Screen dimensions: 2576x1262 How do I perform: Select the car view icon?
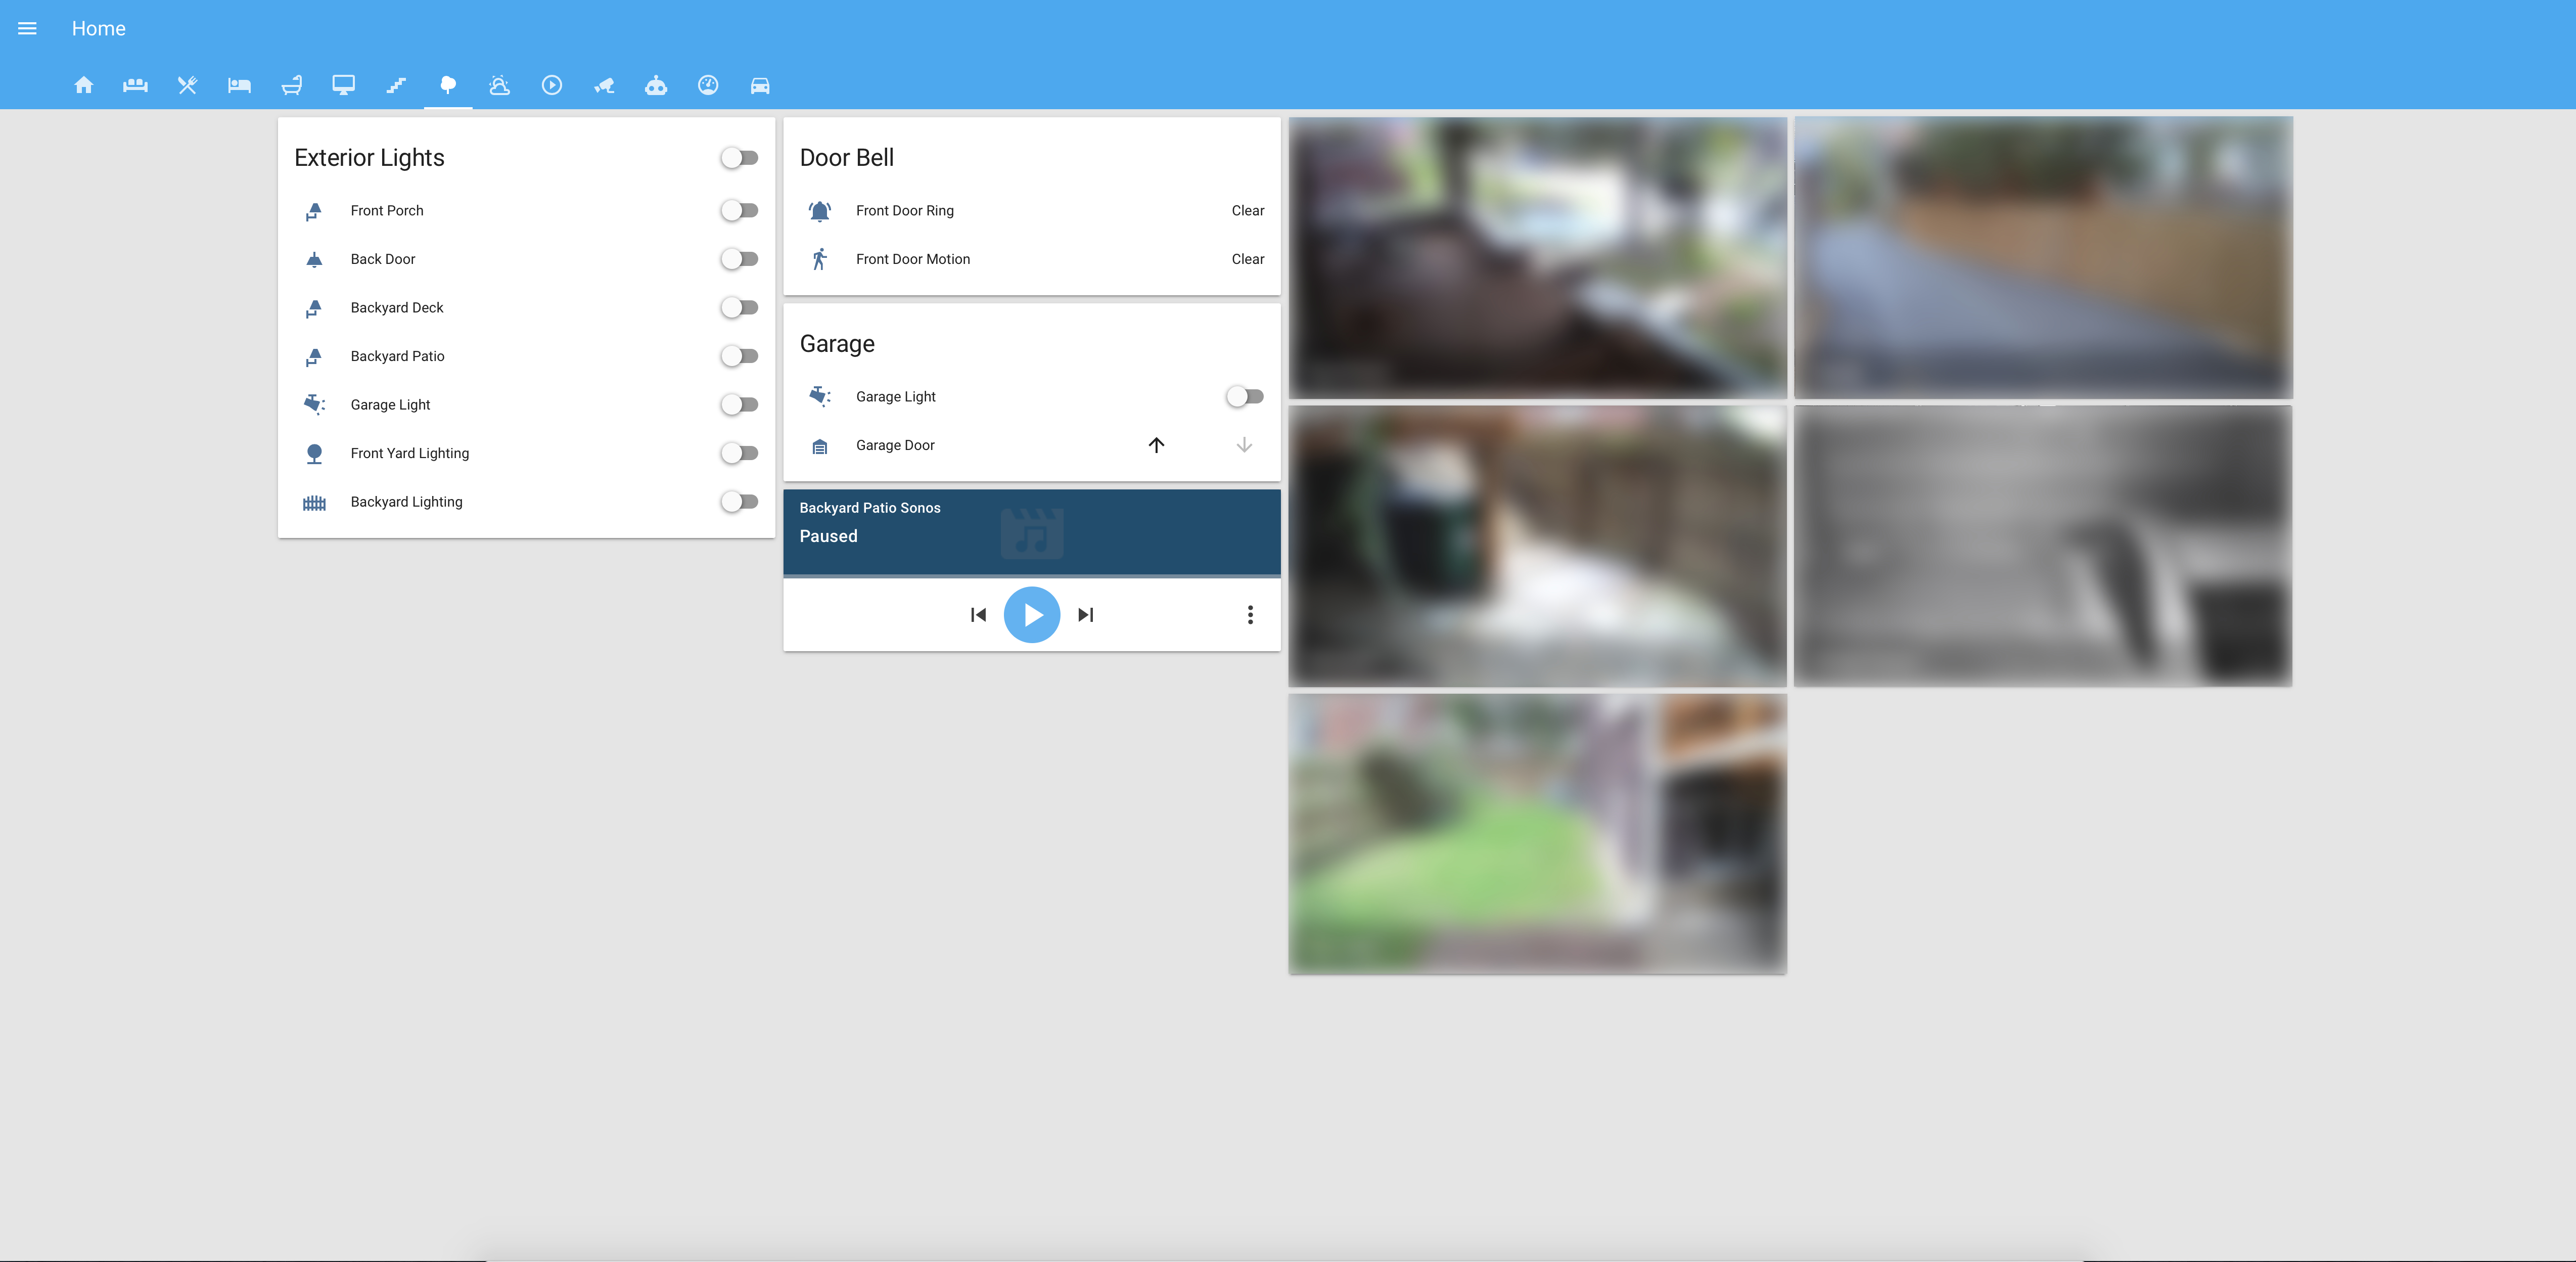(x=760, y=85)
